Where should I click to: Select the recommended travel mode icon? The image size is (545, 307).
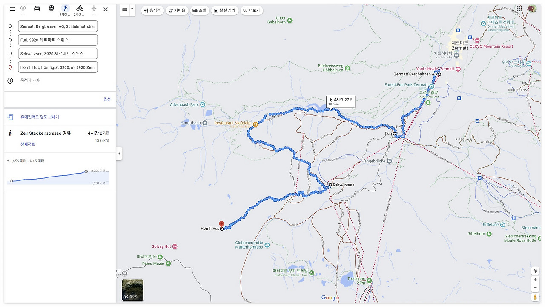tap(23, 9)
